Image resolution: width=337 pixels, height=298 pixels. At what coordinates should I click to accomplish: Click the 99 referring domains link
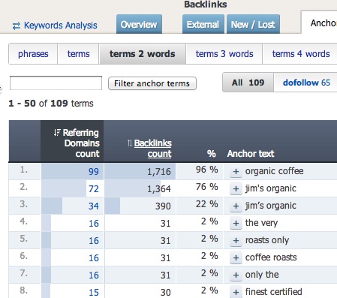tap(94, 172)
